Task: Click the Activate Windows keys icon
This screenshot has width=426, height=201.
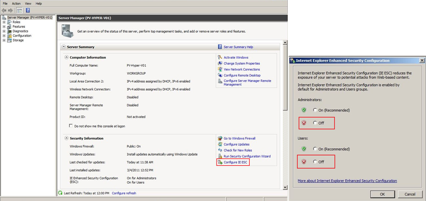Action: coord(220,57)
